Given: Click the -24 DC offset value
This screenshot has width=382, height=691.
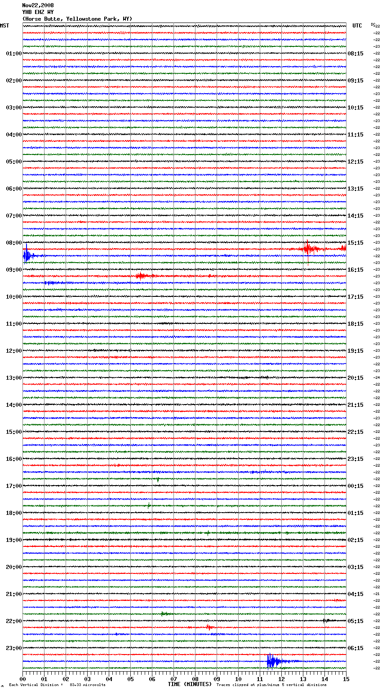Looking at the screenshot, I should (x=377, y=377).
